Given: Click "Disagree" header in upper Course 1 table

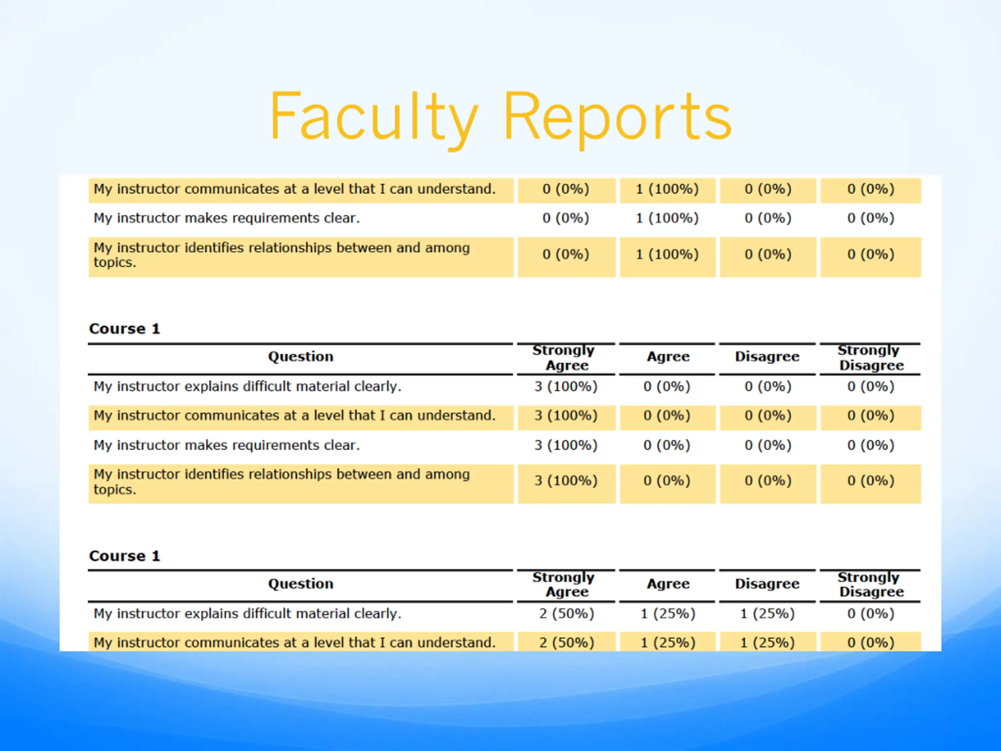Looking at the screenshot, I should tap(767, 357).
